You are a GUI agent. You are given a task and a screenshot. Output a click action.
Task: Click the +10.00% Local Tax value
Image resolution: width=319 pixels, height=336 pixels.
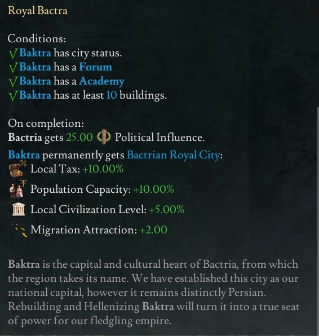103,169
